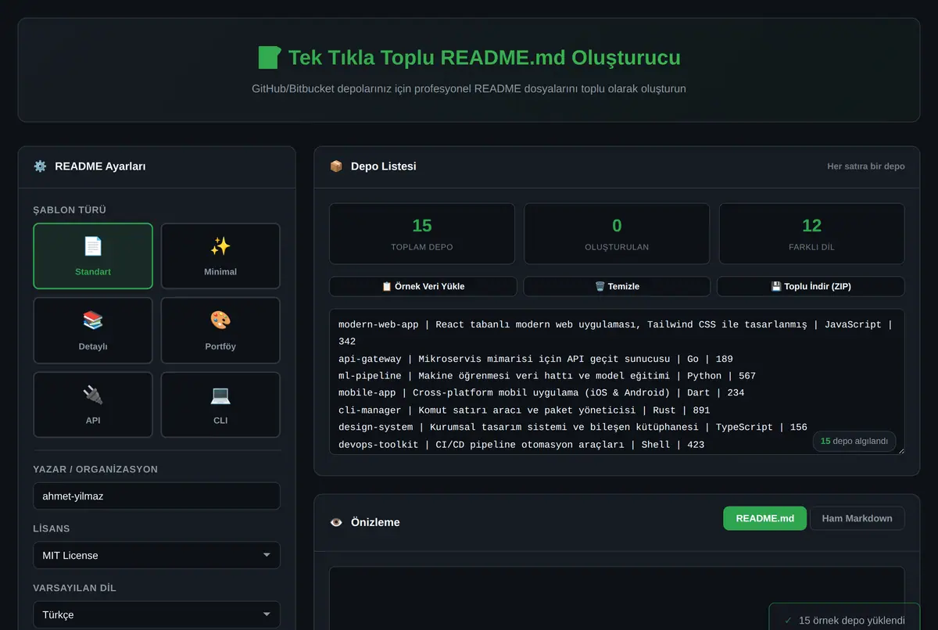
Task: Expand the Varsayılan Dil dropdown set to Türkçe
Action: click(156, 614)
